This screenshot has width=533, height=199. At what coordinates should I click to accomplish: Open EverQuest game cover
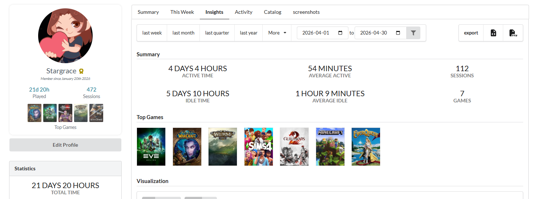pyautogui.click(x=366, y=147)
